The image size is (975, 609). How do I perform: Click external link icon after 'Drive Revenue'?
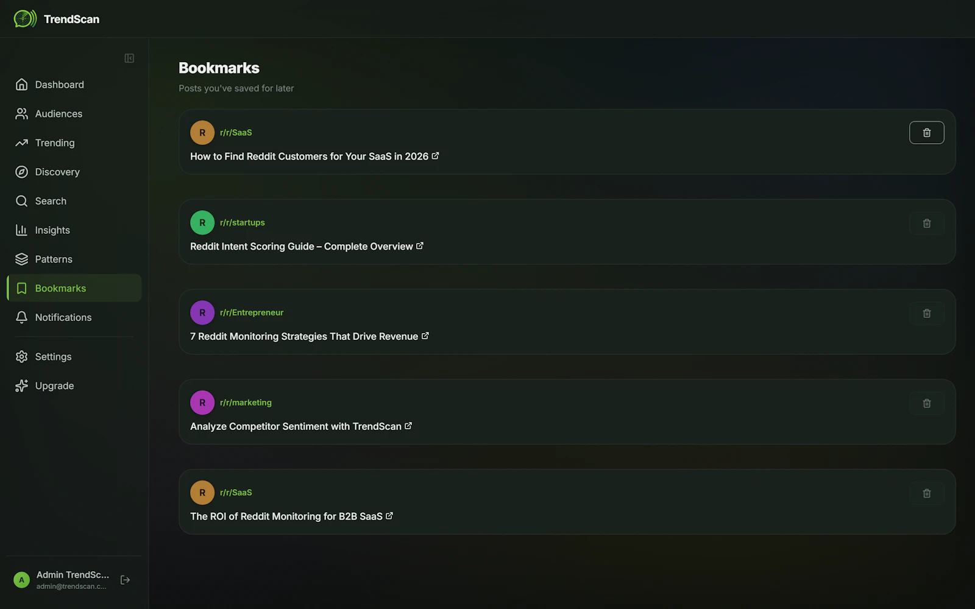click(425, 336)
